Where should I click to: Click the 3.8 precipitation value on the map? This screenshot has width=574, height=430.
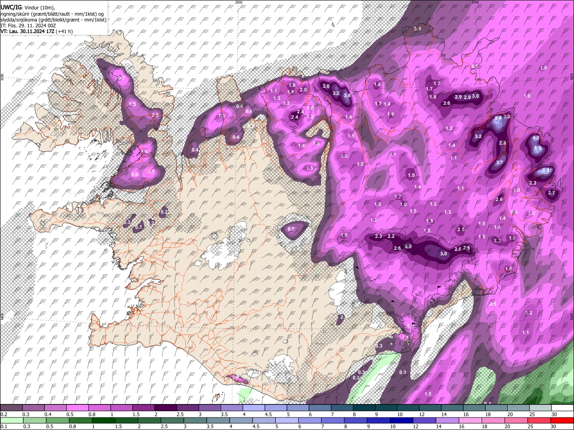pyautogui.click(x=347, y=95)
